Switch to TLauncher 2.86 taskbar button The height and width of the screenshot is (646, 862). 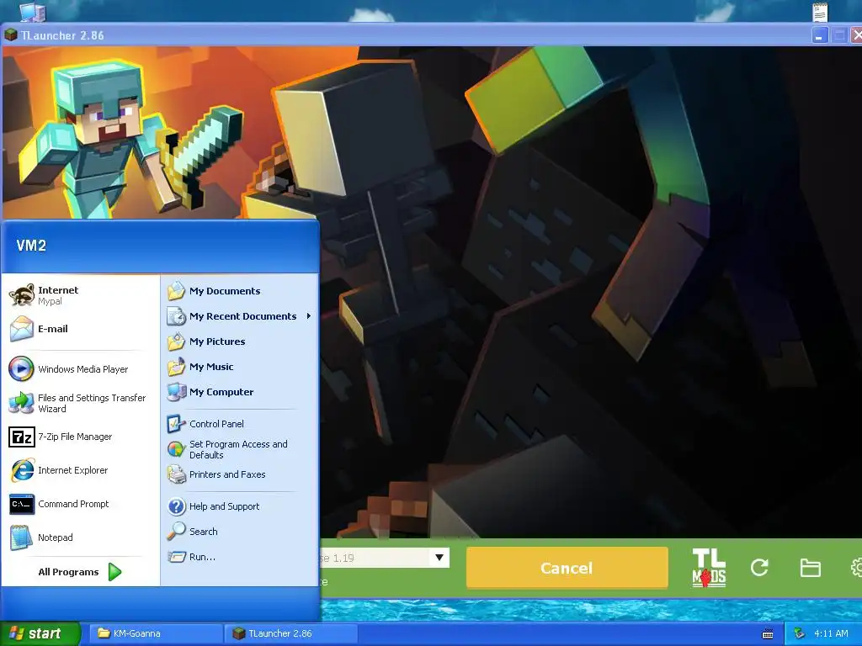(x=290, y=633)
